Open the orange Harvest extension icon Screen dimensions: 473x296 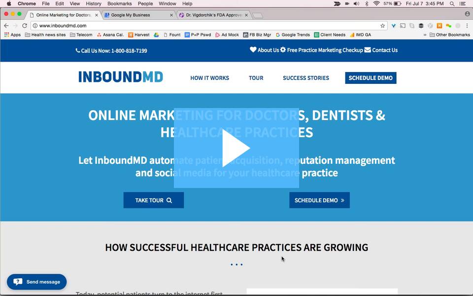click(439, 26)
